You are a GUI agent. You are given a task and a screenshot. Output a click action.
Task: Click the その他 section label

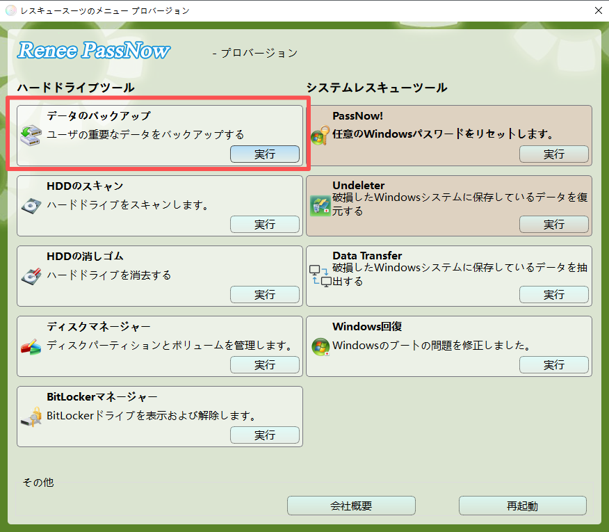(x=38, y=482)
